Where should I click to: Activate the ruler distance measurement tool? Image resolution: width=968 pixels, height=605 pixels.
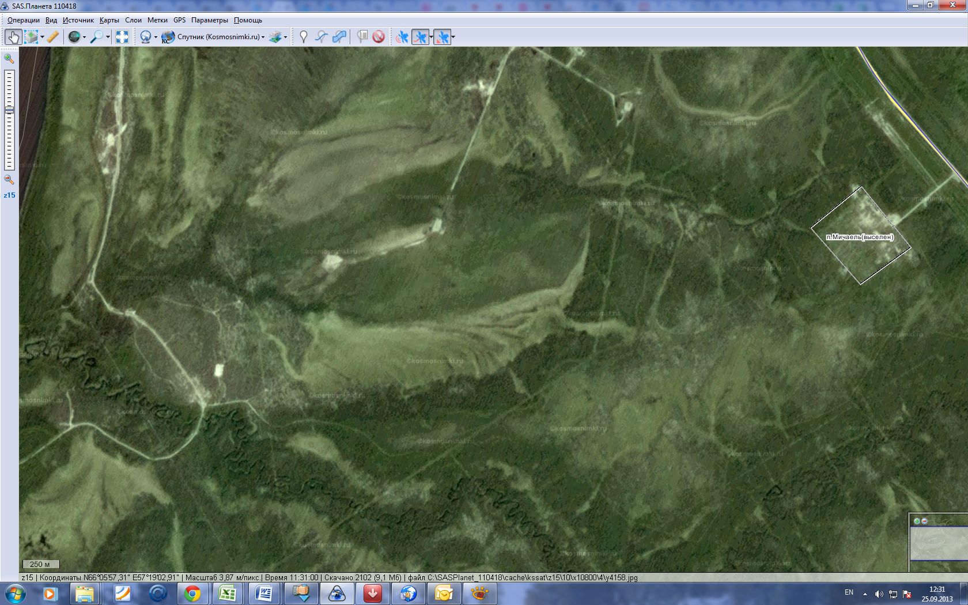click(52, 37)
